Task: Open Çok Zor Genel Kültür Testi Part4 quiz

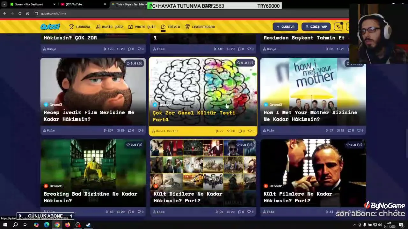Action: [x=194, y=116]
